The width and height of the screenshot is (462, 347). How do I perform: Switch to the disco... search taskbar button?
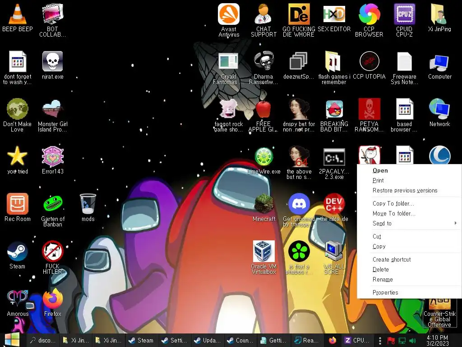point(43,341)
